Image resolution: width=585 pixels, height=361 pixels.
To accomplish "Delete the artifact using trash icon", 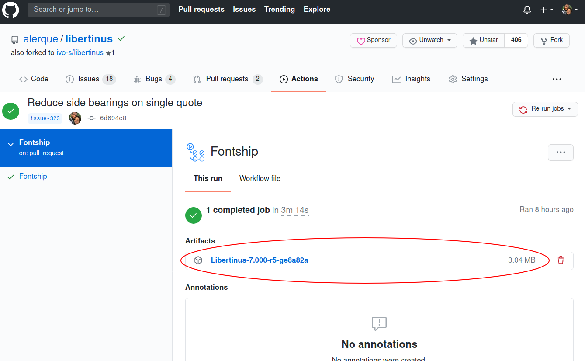I will pyautogui.click(x=561, y=260).
